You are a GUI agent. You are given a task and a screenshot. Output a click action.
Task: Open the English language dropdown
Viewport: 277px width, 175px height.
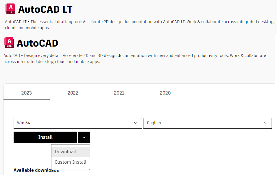(x=208, y=123)
